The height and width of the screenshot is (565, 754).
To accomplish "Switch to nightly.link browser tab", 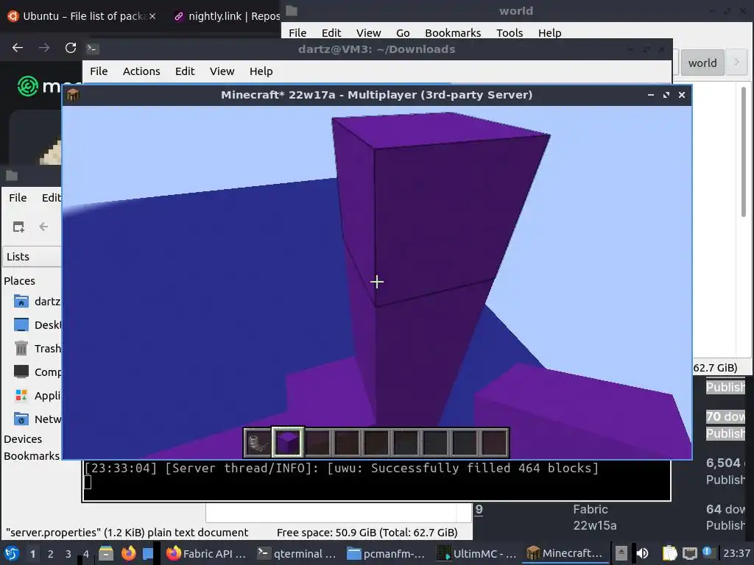I will (226, 16).
